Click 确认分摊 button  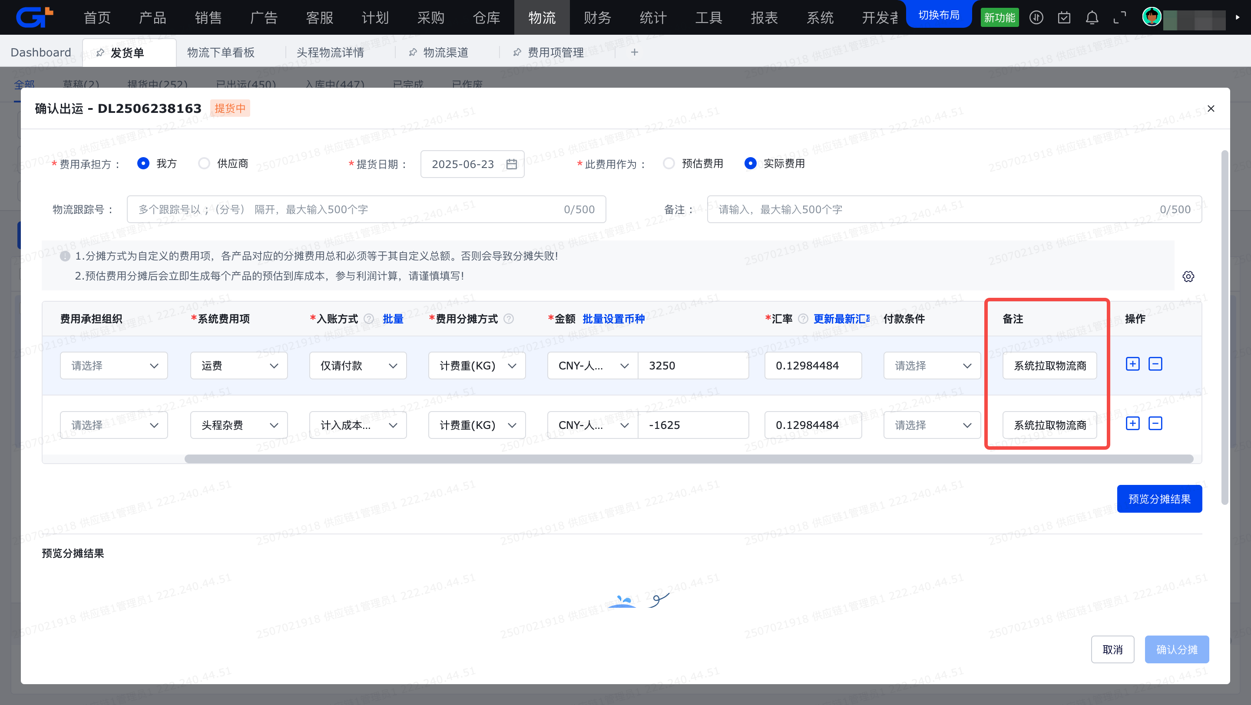[1177, 649]
